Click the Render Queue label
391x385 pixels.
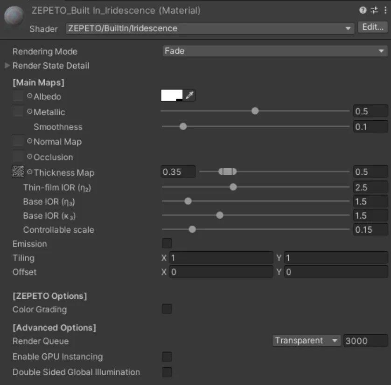[41, 341]
